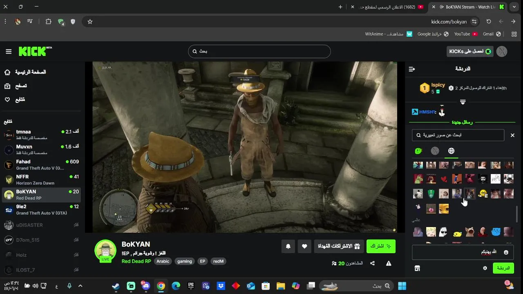Open offline channel Holz
This screenshot has width=523, height=294.
pyautogui.click(x=41, y=255)
